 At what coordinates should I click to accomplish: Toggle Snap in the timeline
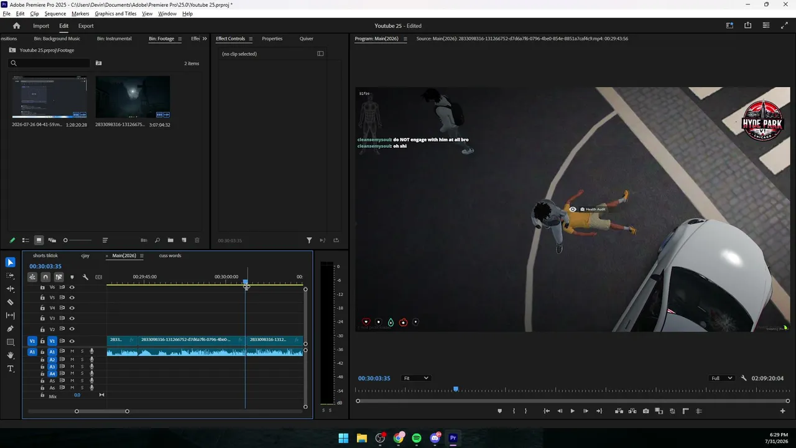point(45,277)
